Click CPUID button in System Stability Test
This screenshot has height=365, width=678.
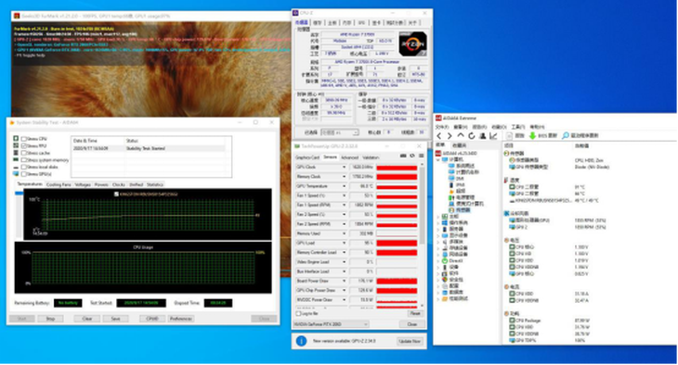point(151,319)
